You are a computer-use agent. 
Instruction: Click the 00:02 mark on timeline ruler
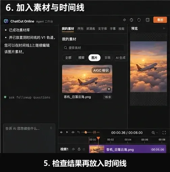(x=110, y=139)
